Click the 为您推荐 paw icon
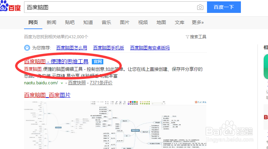Viewport: 268px width, 149px height. [x=27, y=48]
